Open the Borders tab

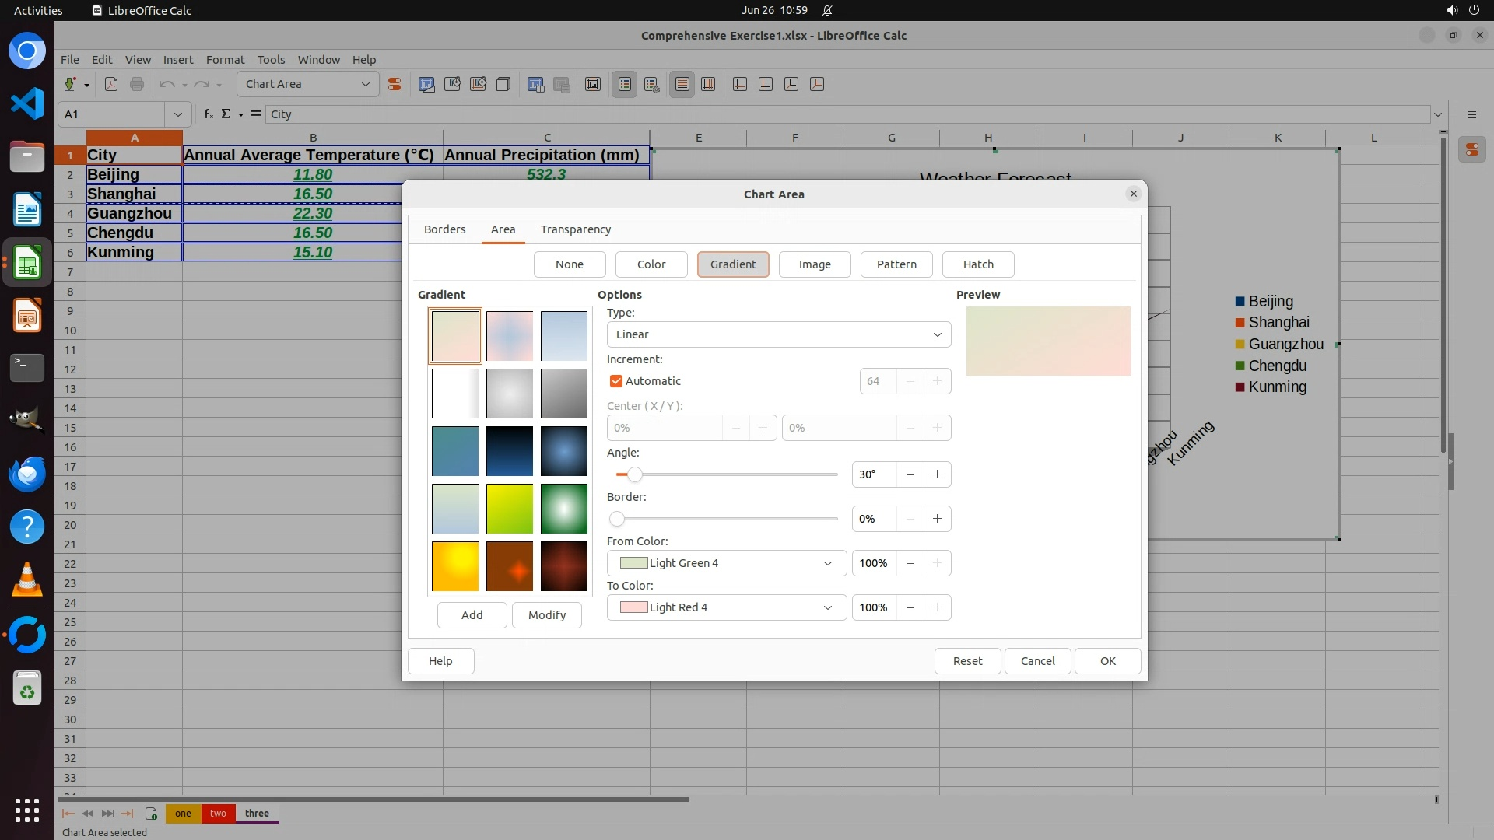coord(444,229)
